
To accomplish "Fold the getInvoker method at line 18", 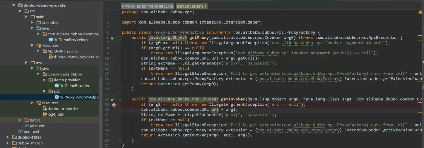I will (120, 99).
